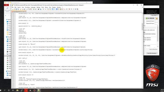Click Notepad++ vertical scrollbar thumb
Image resolution: width=164 pixels, height=92 pixels.
point(142,27)
